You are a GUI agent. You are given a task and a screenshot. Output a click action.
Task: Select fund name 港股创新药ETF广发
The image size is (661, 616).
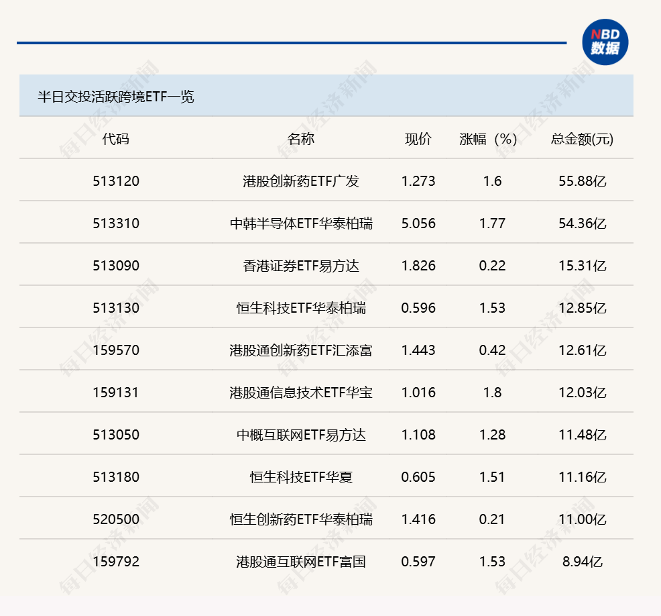pyautogui.click(x=300, y=181)
